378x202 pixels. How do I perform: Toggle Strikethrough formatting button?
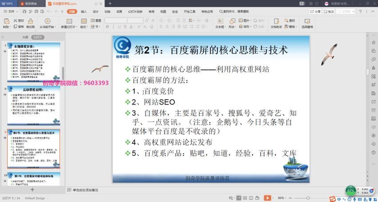click(x=125, y=27)
